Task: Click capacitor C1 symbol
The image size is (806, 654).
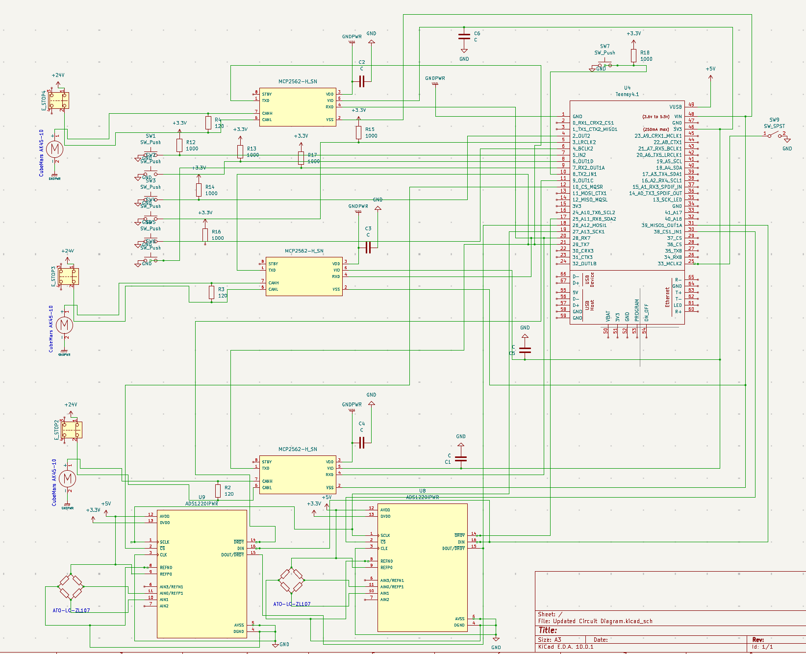Action: 461,459
